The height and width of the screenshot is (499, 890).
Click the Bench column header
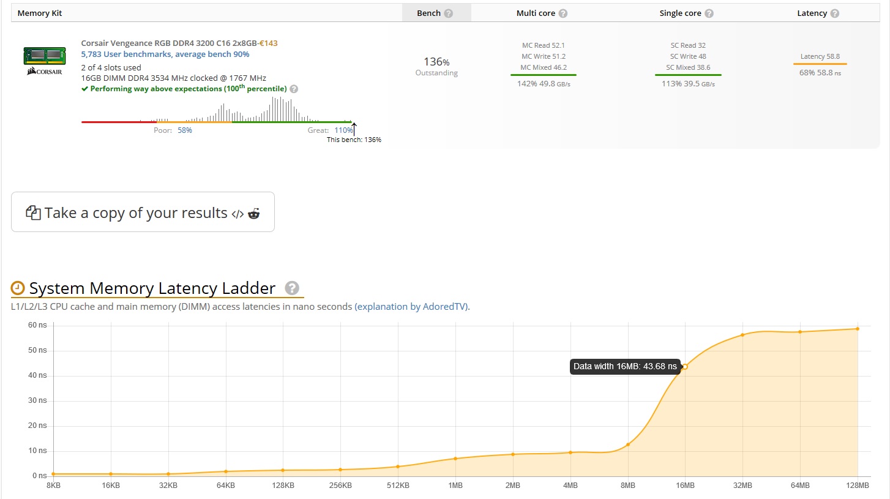(436, 13)
